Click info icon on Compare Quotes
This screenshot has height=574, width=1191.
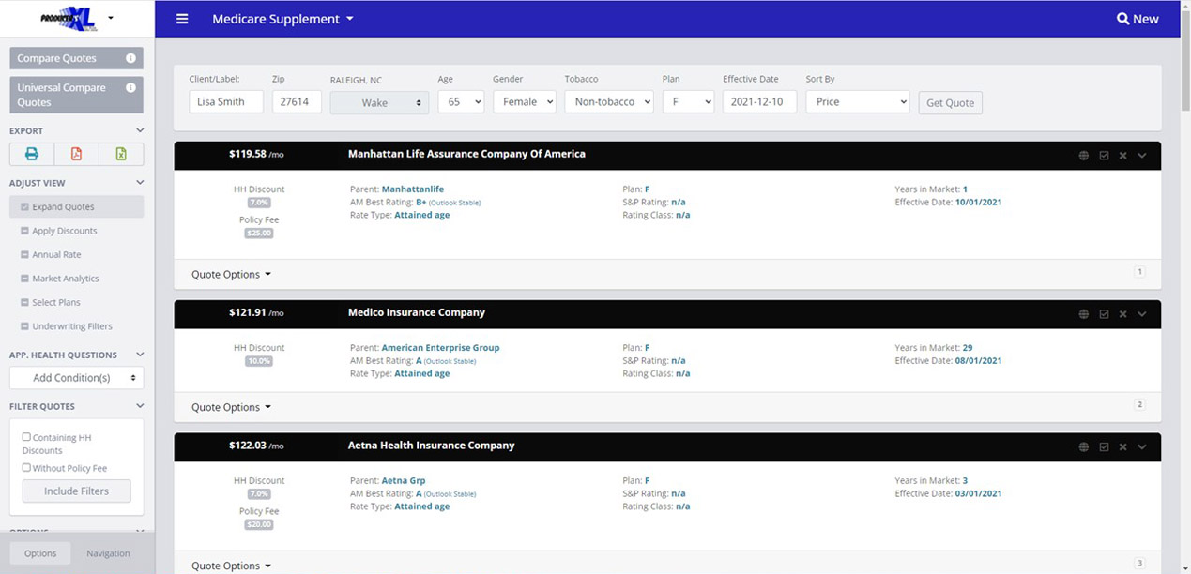pos(130,58)
